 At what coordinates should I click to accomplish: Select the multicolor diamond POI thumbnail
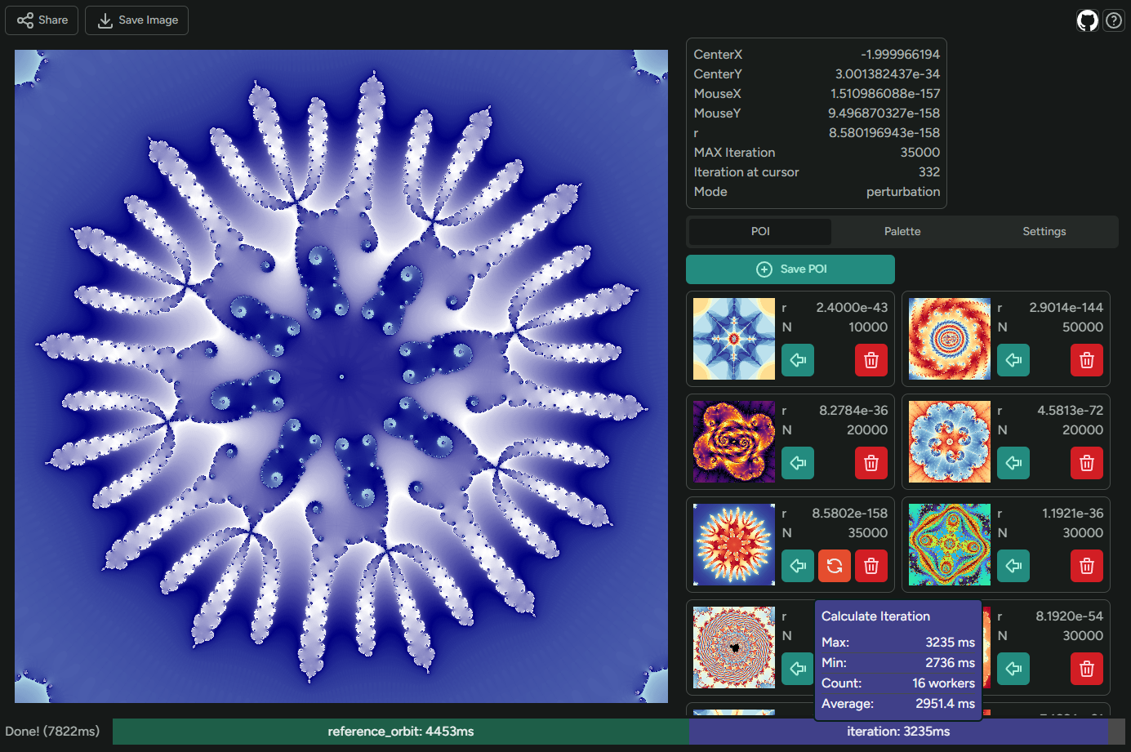(x=950, y=545)
